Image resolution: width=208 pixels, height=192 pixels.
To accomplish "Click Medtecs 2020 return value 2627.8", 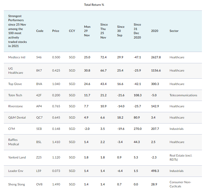I will 156,57.
